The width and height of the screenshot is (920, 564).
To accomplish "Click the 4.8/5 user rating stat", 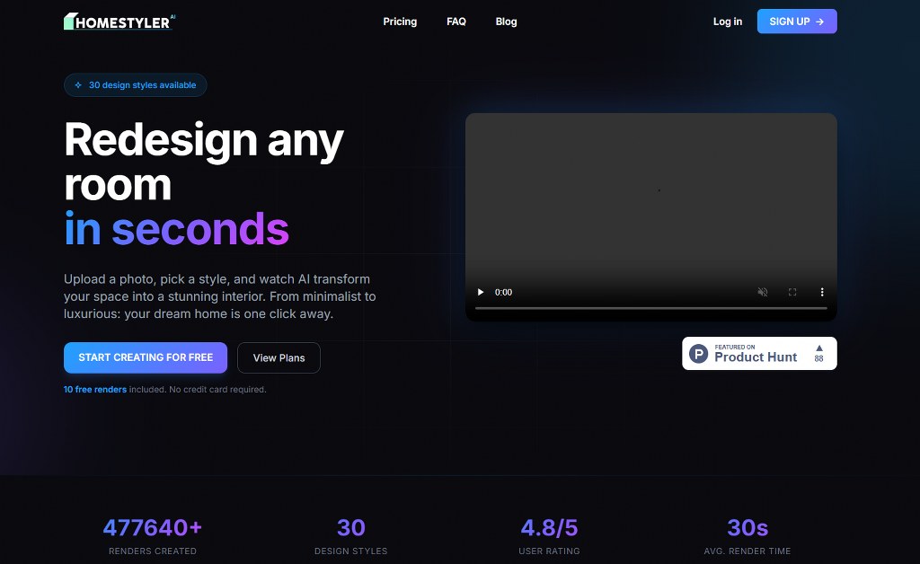I will [x=549, y=535].
